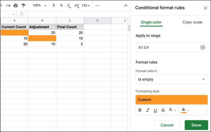
Task: Toggle strikethrough in formatting style
Action: coord(163,110)
